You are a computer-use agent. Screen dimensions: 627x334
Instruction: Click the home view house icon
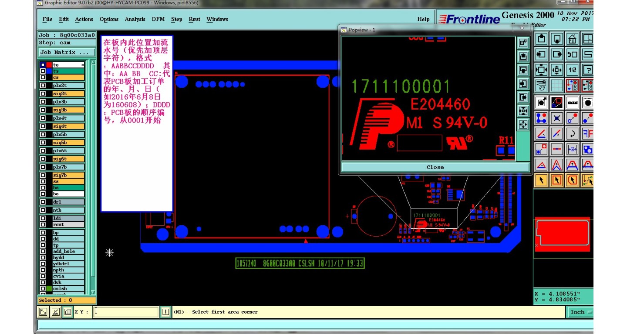572,39
